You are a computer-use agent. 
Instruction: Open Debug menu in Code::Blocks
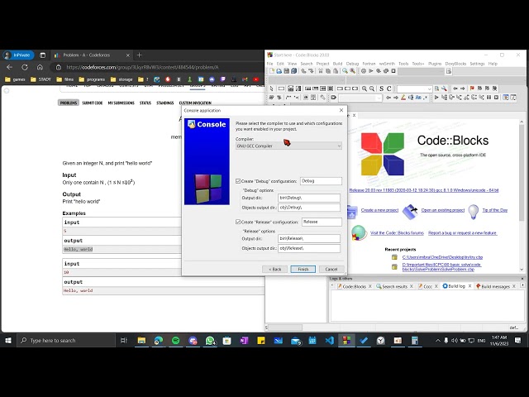[352, 64]
